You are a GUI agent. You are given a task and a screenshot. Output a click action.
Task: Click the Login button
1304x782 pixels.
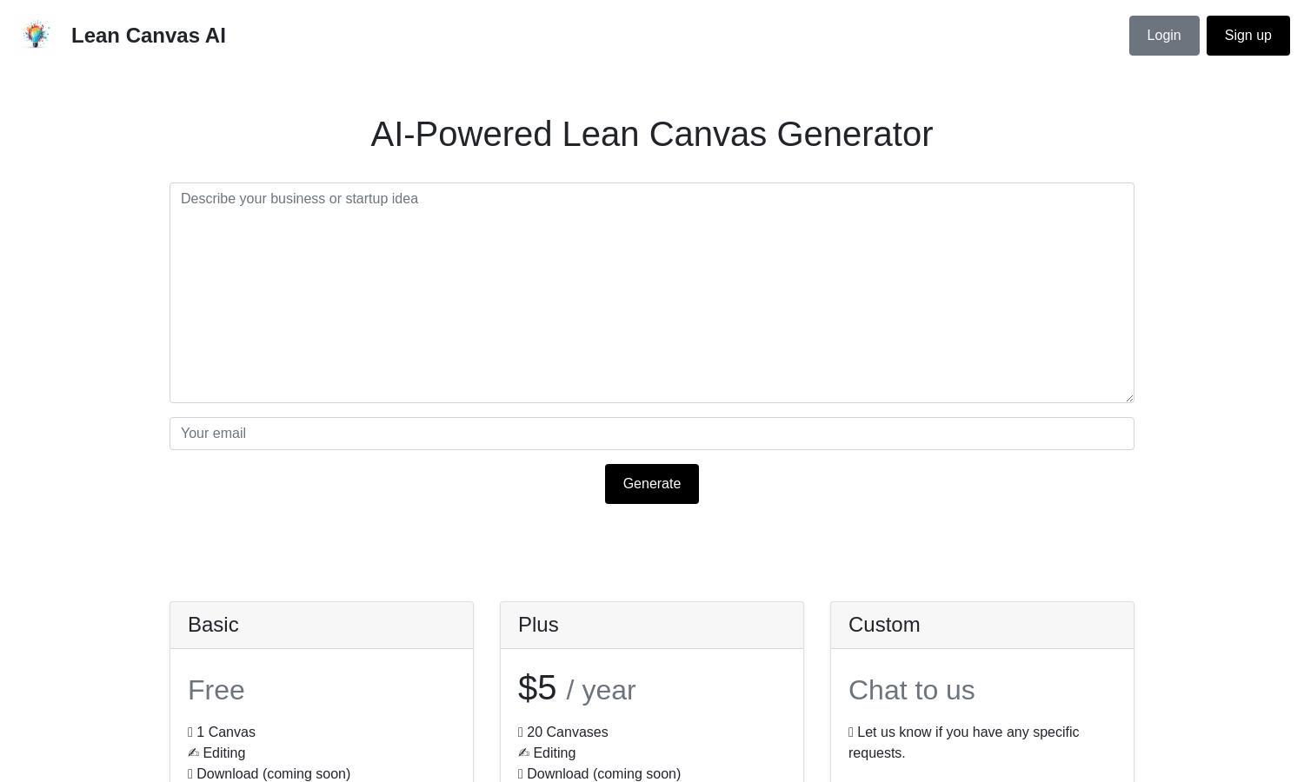point(1164,36)
